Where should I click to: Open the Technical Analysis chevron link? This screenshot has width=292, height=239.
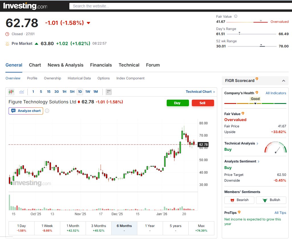click(257, 143)
